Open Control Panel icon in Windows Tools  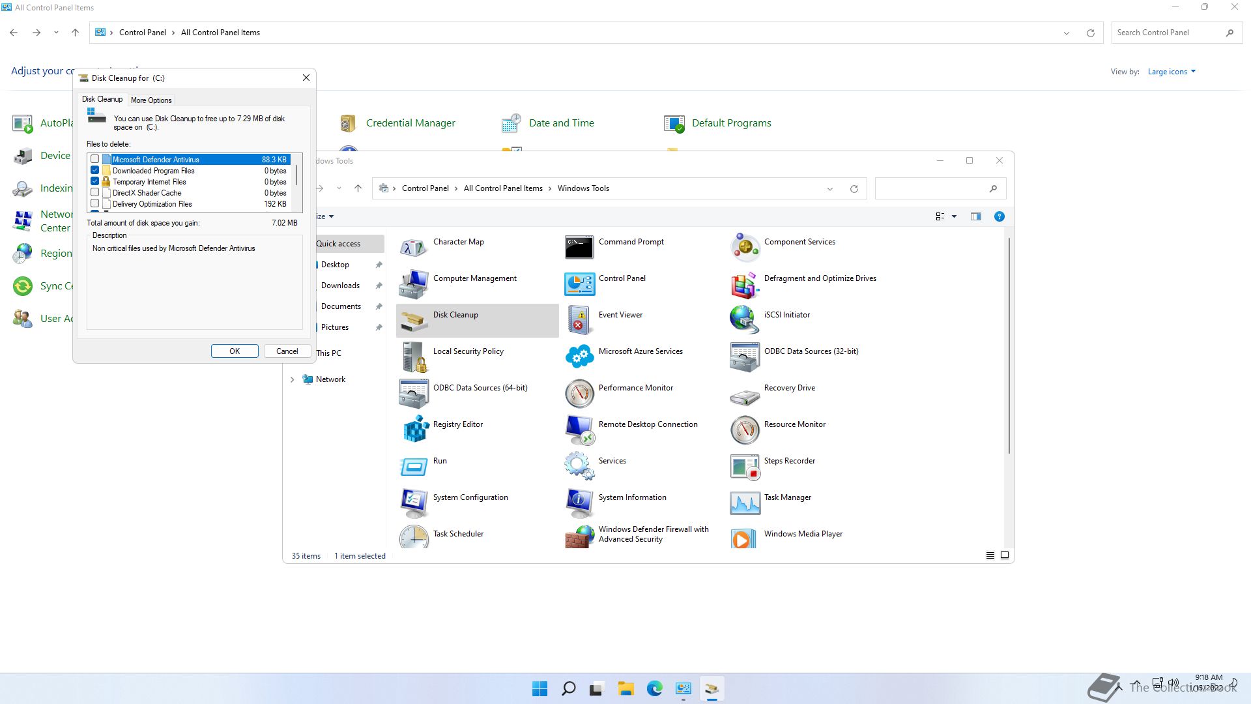pos(579,284)
